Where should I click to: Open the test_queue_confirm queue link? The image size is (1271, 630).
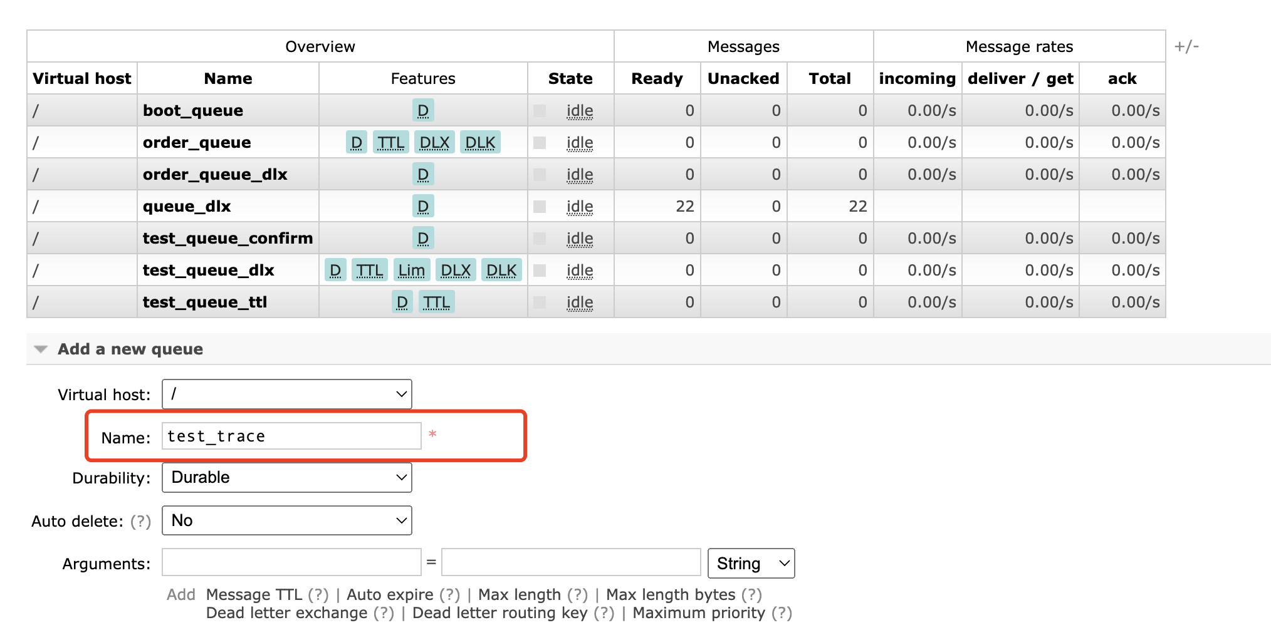(228, 239)
